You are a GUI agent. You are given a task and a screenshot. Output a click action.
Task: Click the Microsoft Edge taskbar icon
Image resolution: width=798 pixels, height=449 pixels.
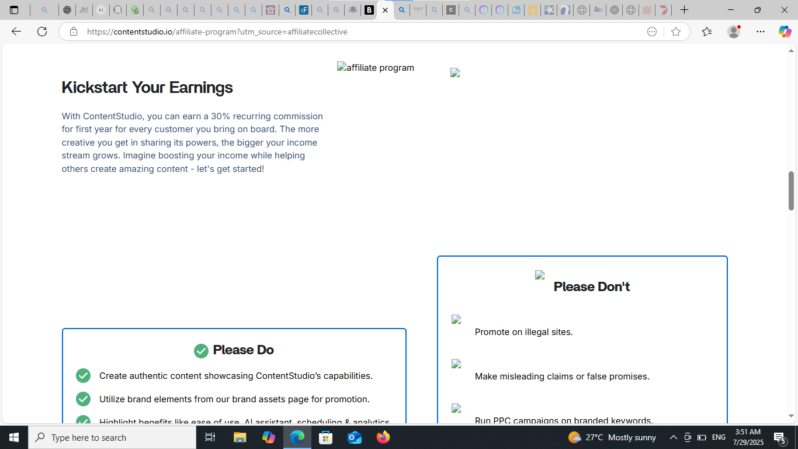pyautogui.click(x=297, y=437)
